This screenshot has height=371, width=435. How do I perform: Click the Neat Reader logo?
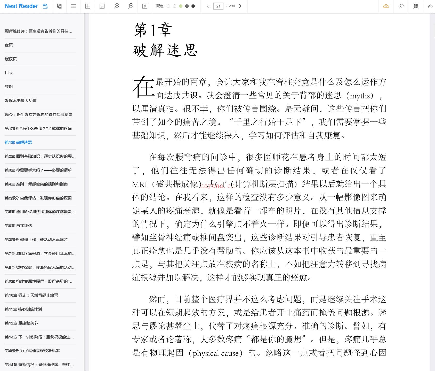coord(21,6)
